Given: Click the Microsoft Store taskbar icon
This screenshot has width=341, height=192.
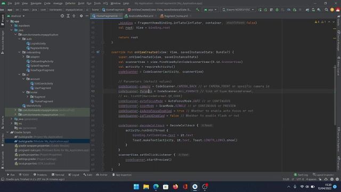Looking at the screenshot, I should 166,187.
